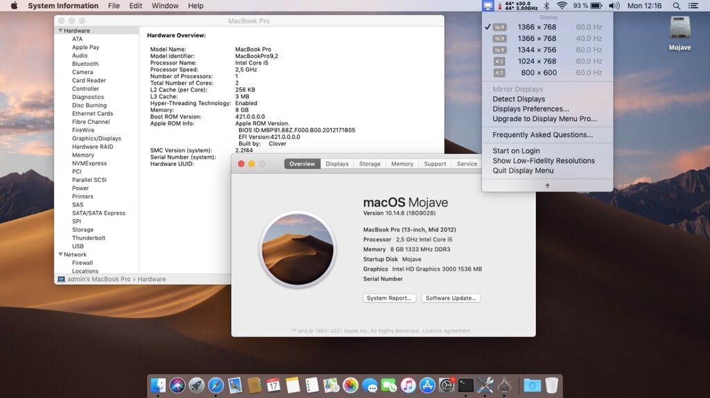Open the Apple menu
The width and height of the screenshot is (710, 398).
coord(14,6)
